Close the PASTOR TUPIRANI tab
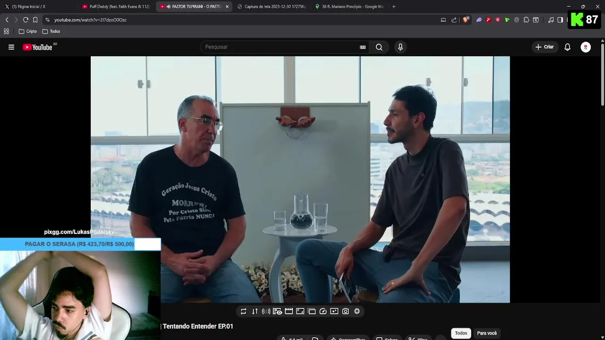Image resolution: width=605 pixels, height=340 pixels. coord(227,7)
